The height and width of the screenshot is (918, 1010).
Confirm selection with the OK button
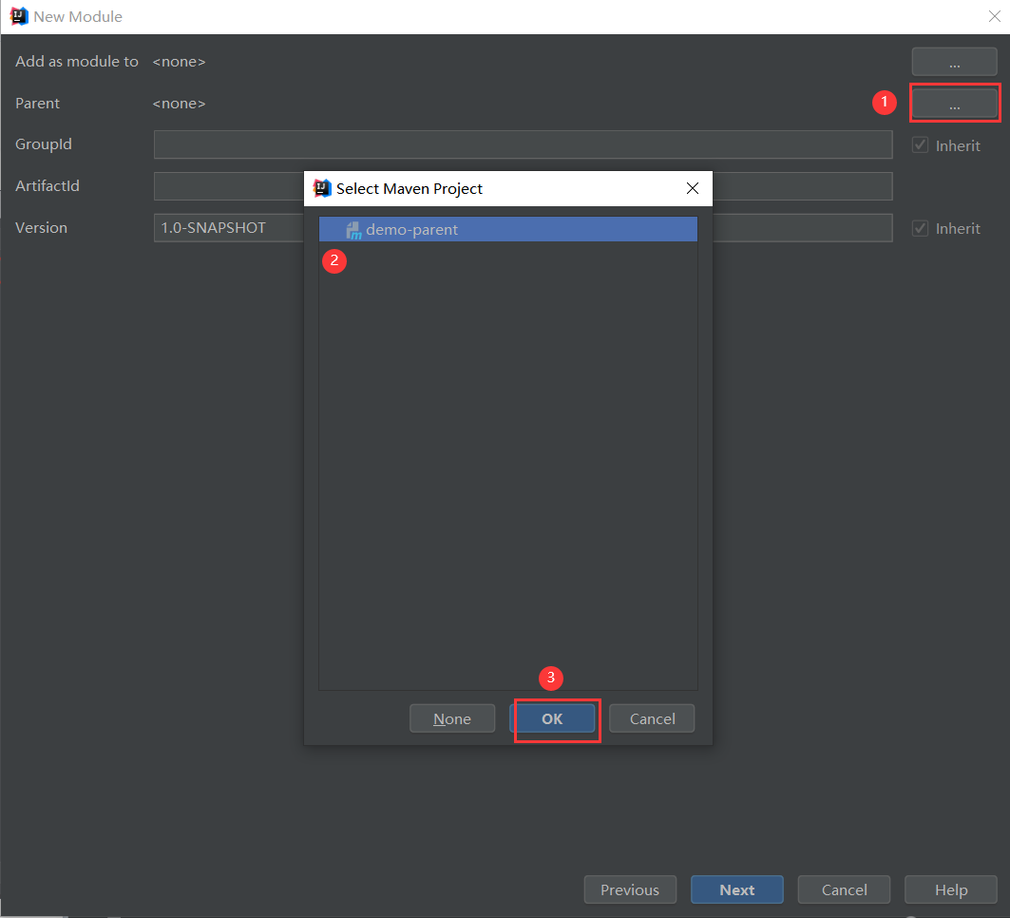552,718
